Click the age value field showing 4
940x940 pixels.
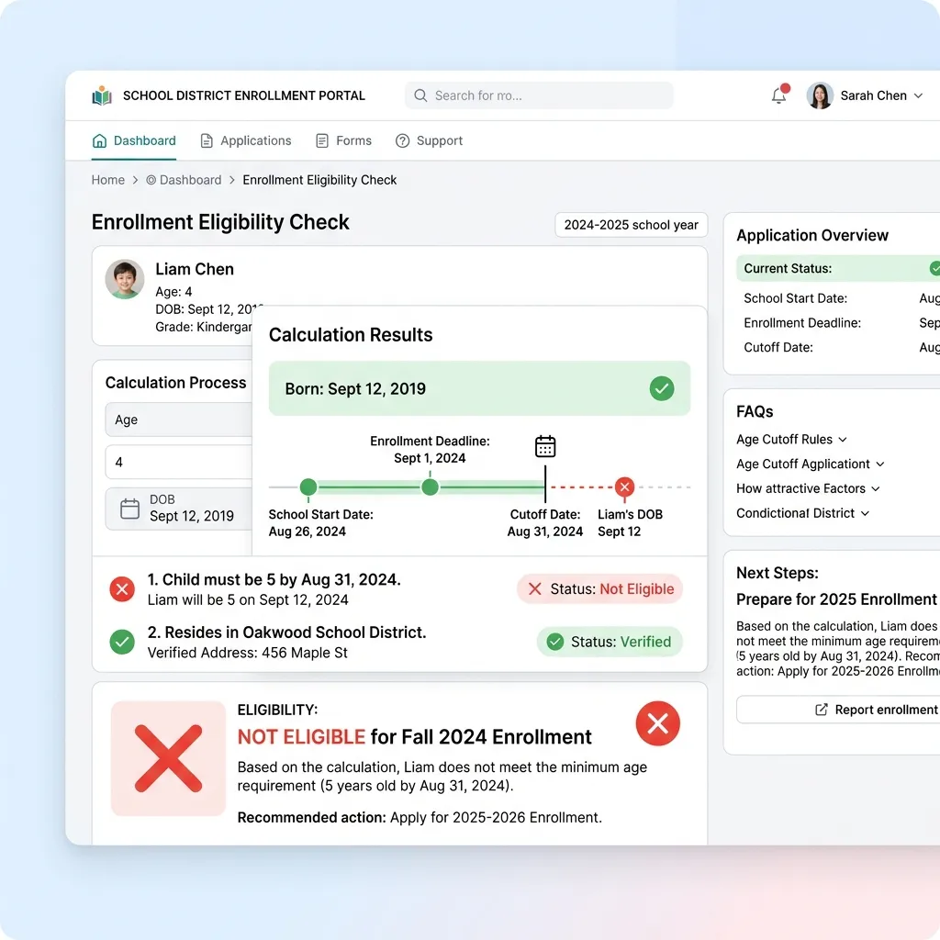[179, 463]
